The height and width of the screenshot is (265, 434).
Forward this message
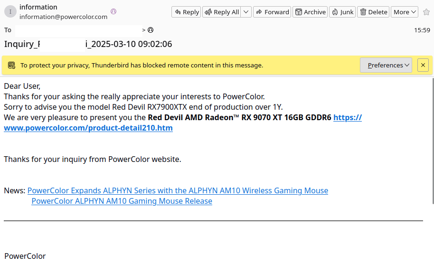[272, 12]
